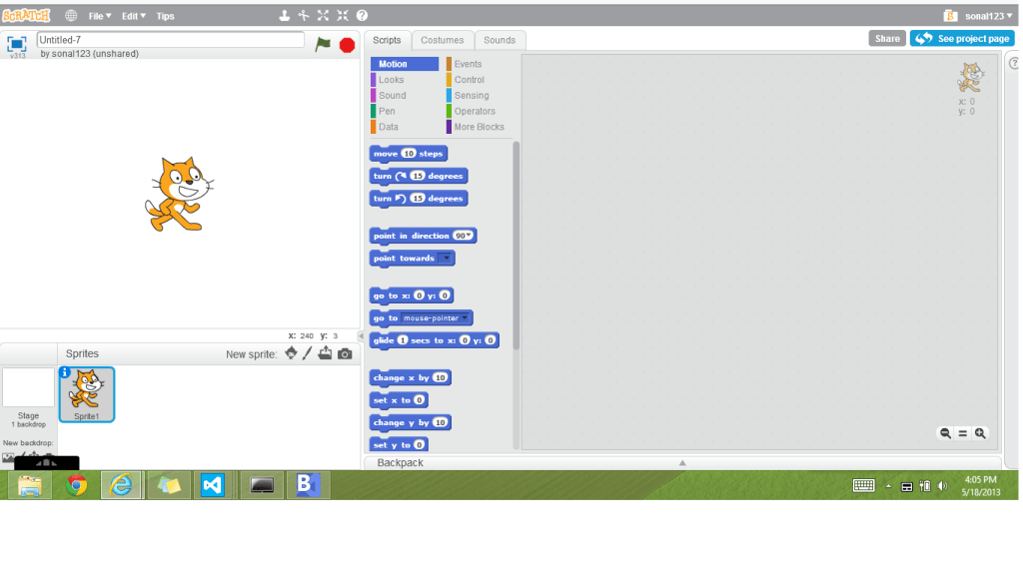This screenshot has width=1023, height=574.
Task: Expand the direction 90 dropdown arrow
Action: pyautogui.click(x=469, y=236)
